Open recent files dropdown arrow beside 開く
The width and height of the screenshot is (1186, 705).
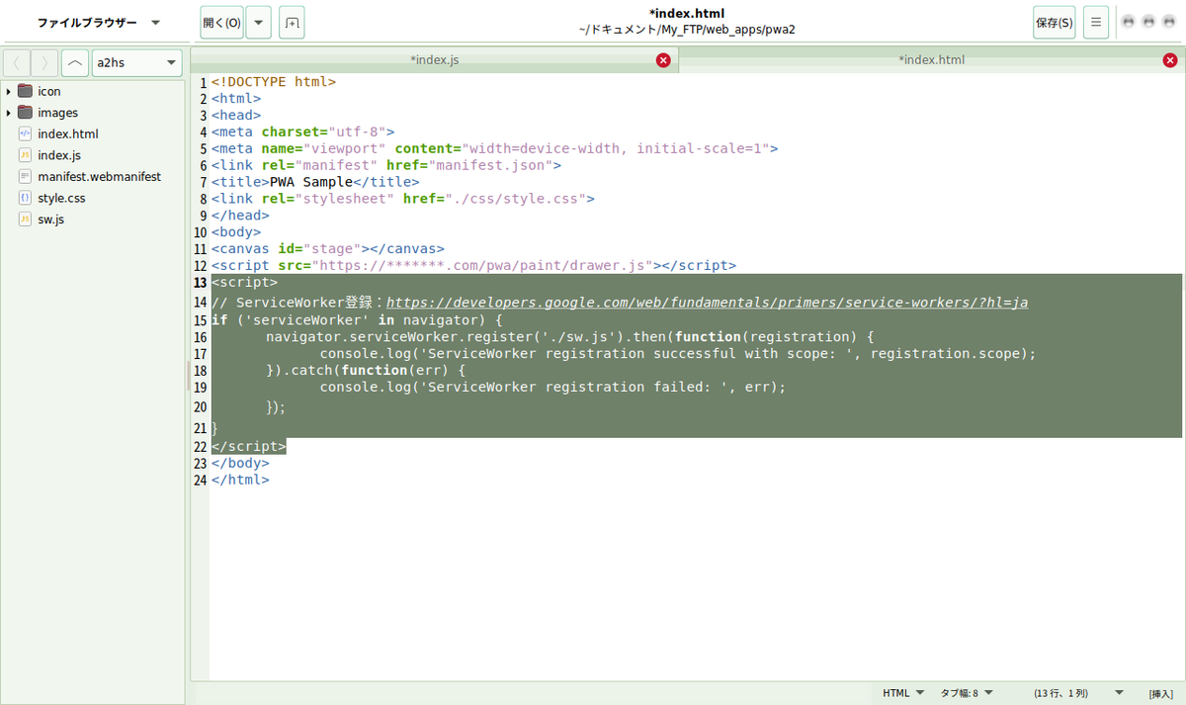point(258,22)
